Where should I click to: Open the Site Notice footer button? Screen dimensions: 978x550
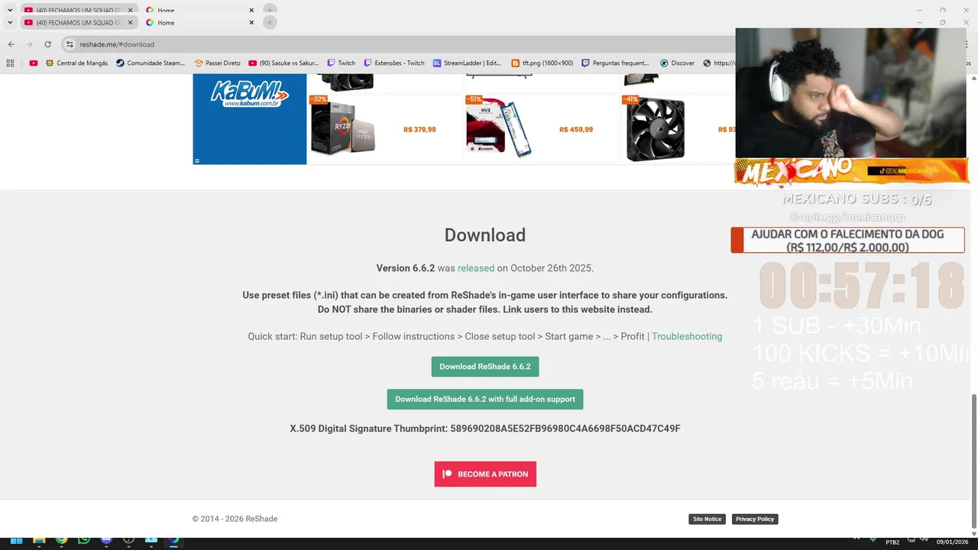click(707, 519)
